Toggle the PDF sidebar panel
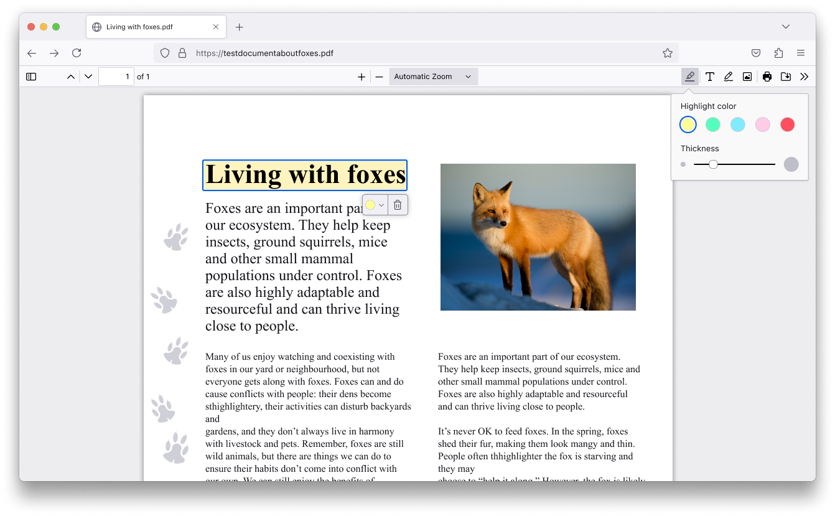The width and height of the screenshot is (835, 516). tap(30, 76)
